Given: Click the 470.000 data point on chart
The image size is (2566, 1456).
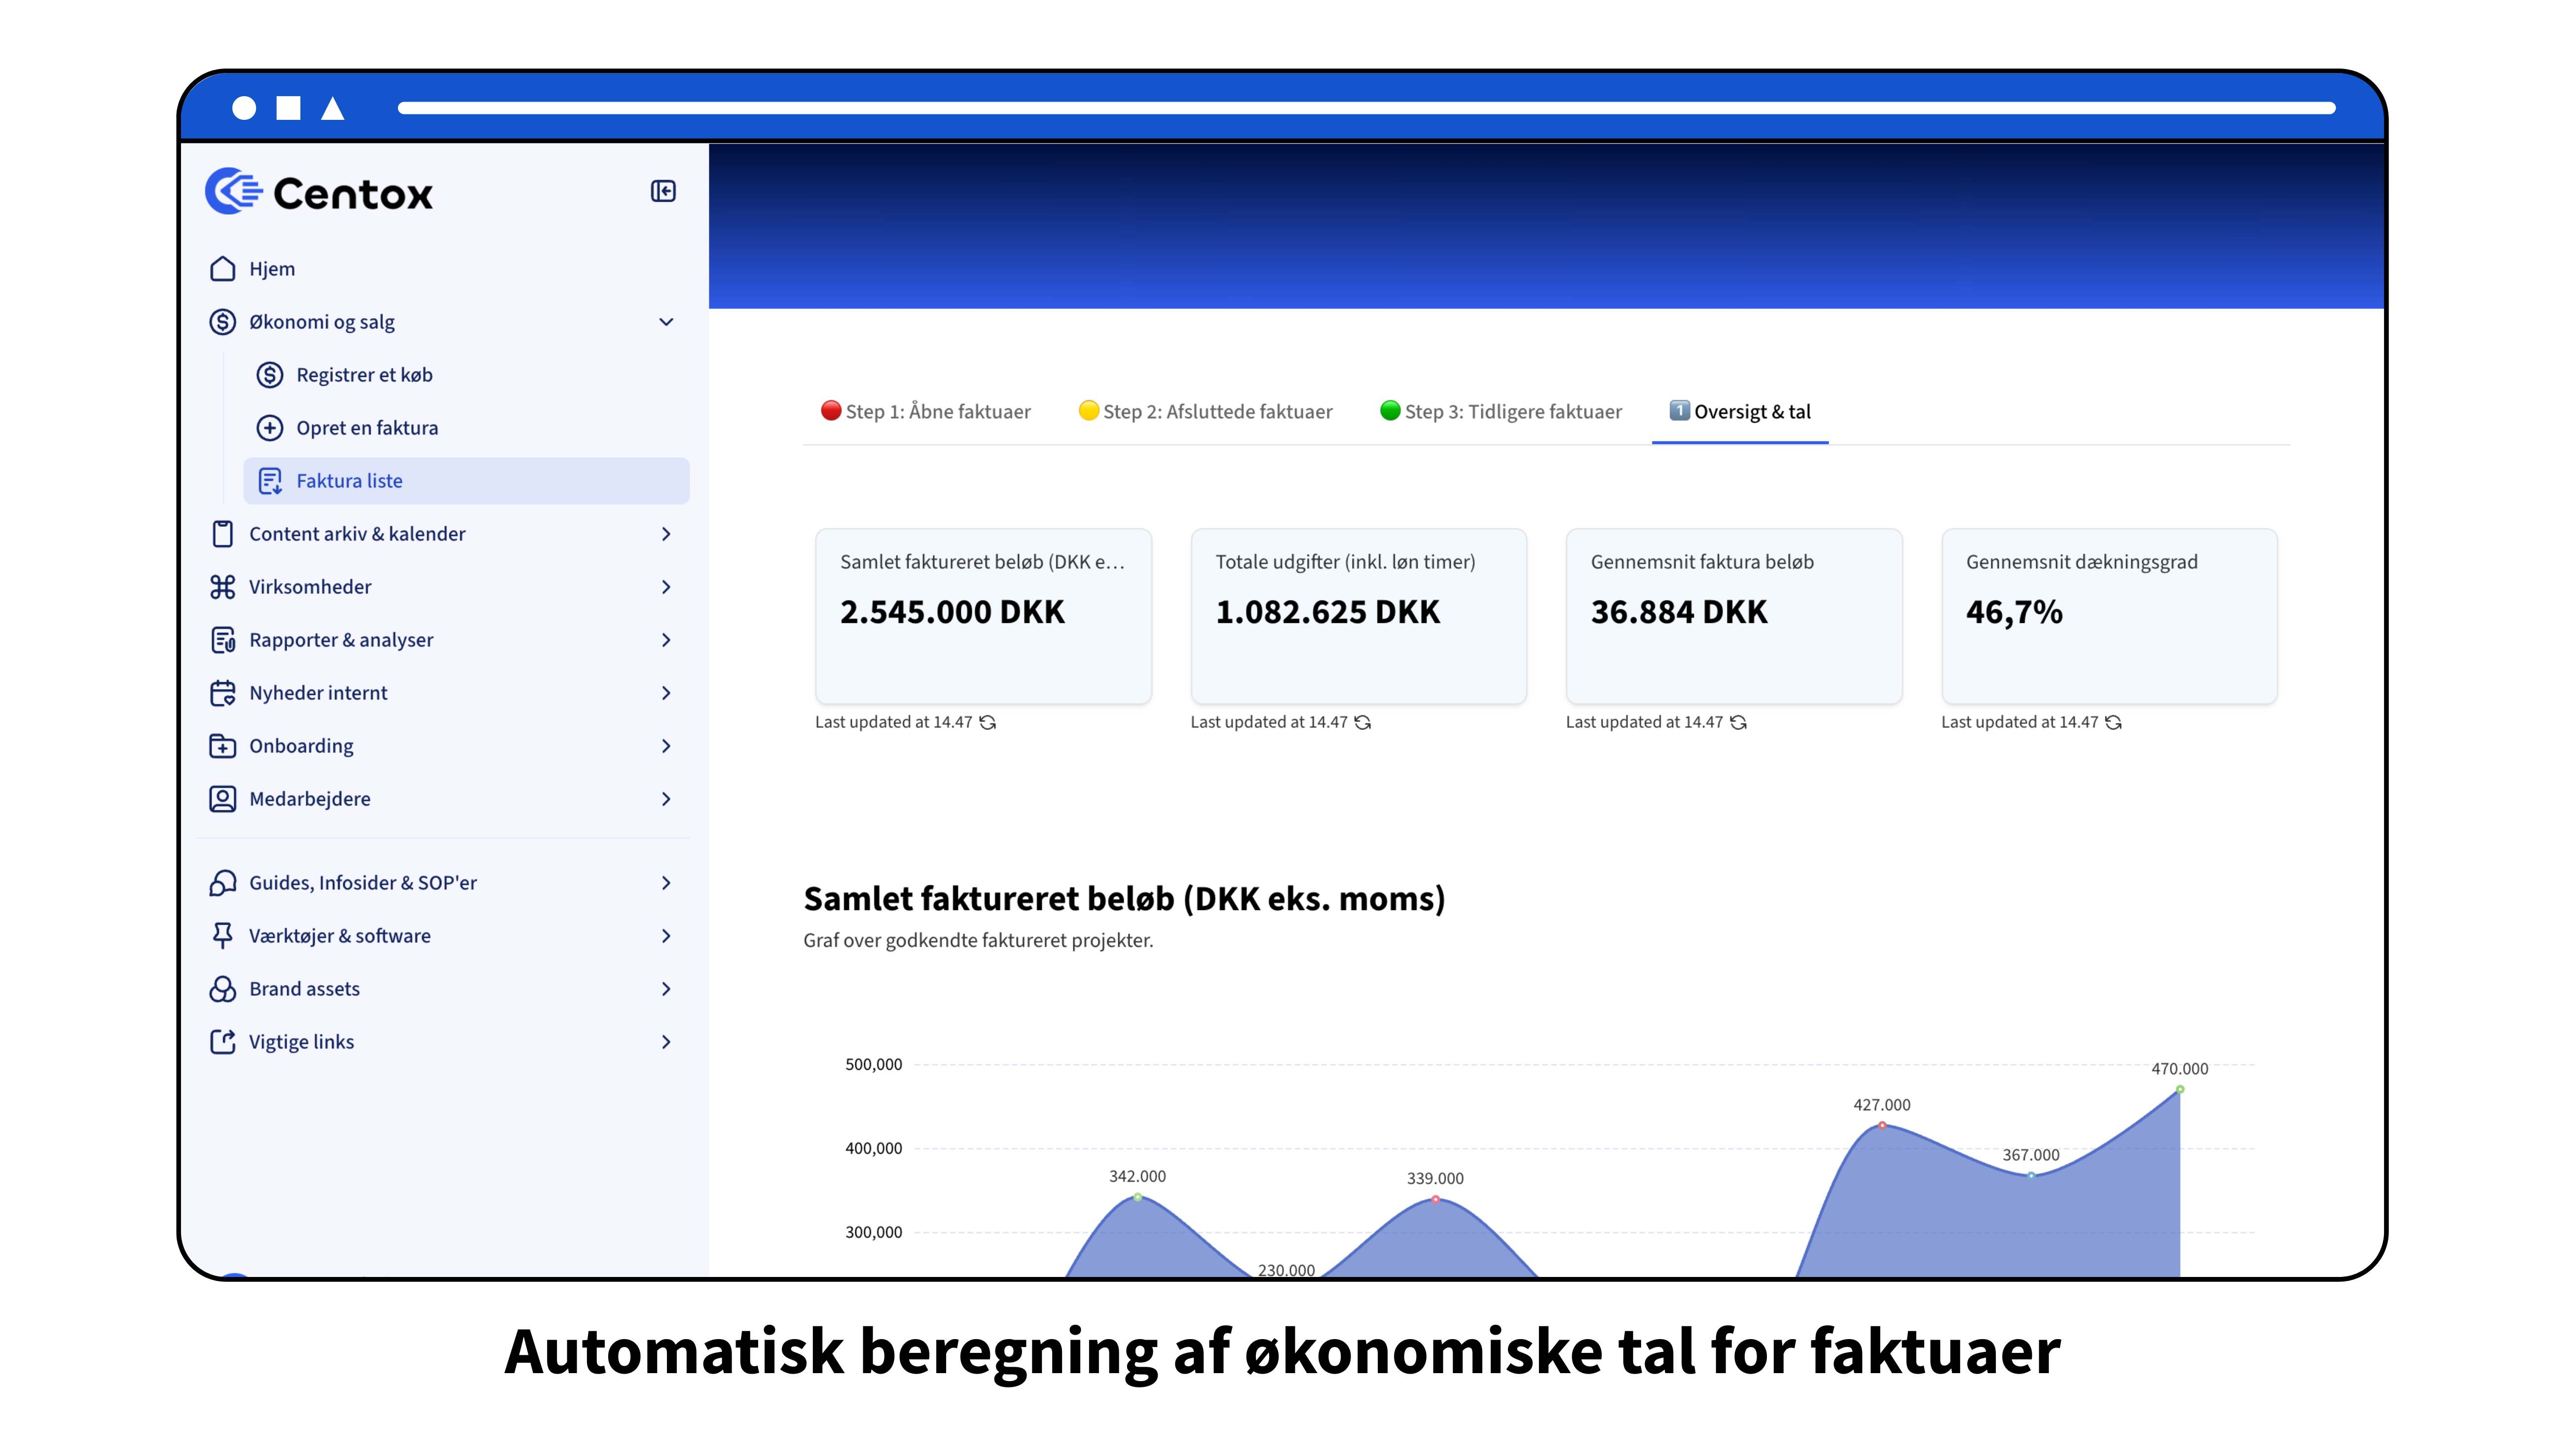Looking at the screenshot, I should 2180,1090.
